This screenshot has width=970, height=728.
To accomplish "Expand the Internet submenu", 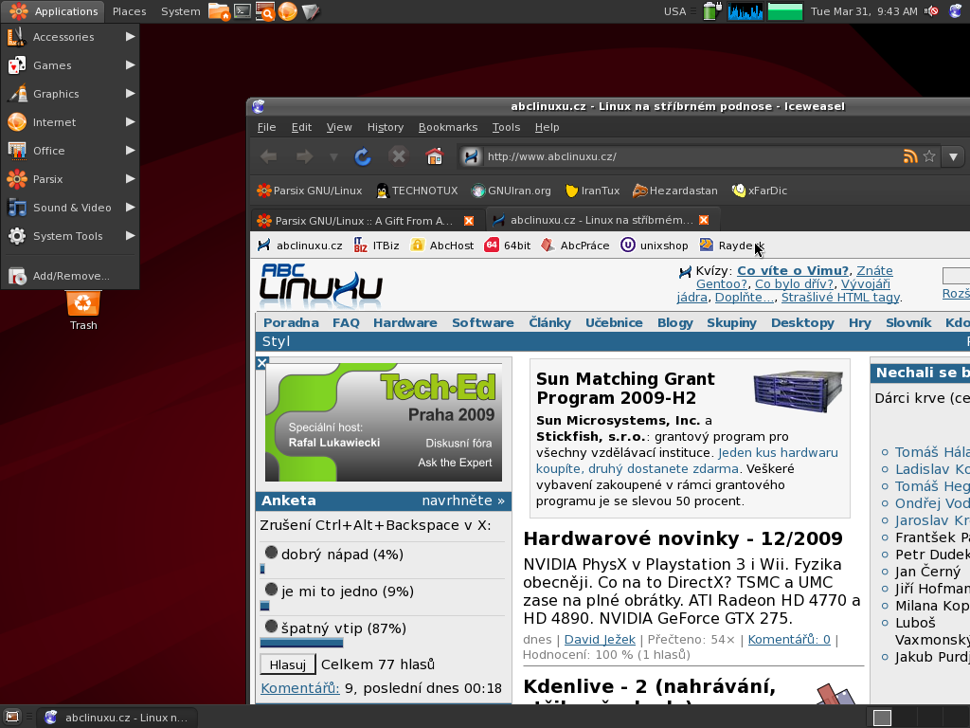I will tap(70, 122).
